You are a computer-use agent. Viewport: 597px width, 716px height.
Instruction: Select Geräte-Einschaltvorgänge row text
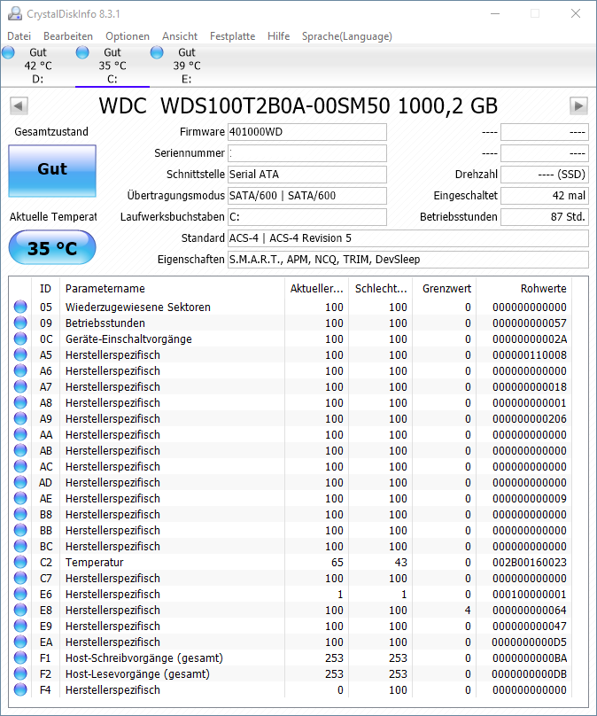point(128,339)
